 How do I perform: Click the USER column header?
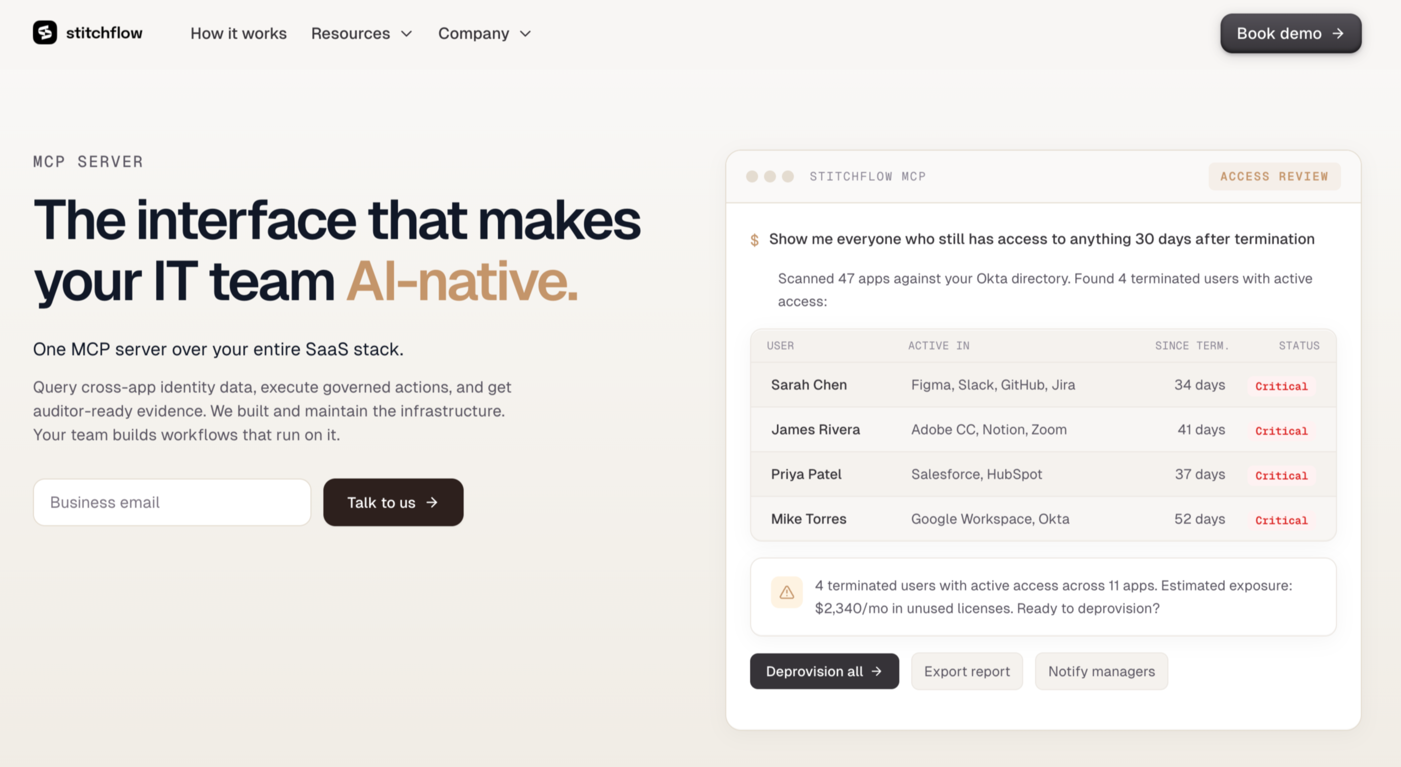tap(780, 345)
